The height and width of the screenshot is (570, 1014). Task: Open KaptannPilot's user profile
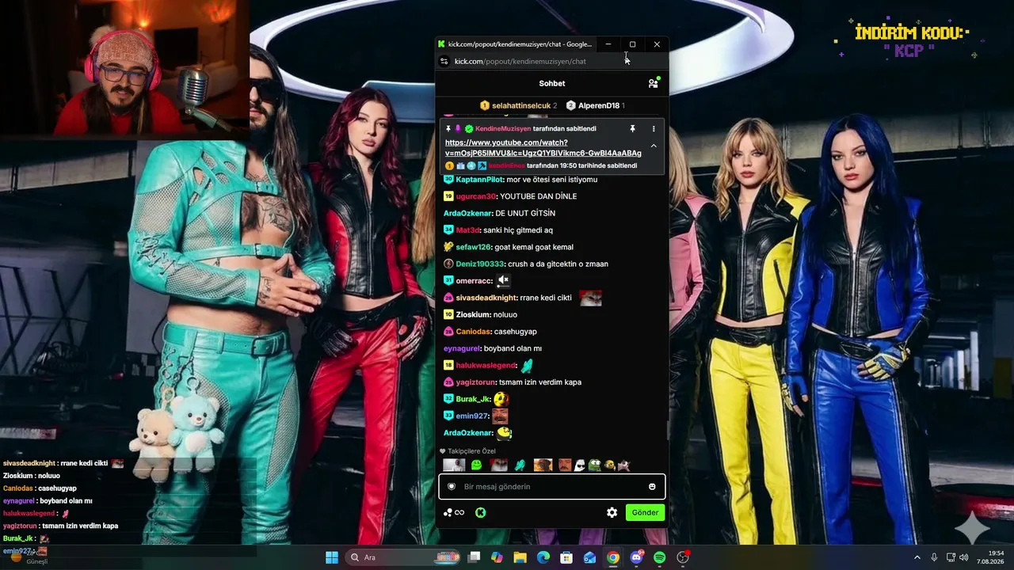tap(479, 180)
